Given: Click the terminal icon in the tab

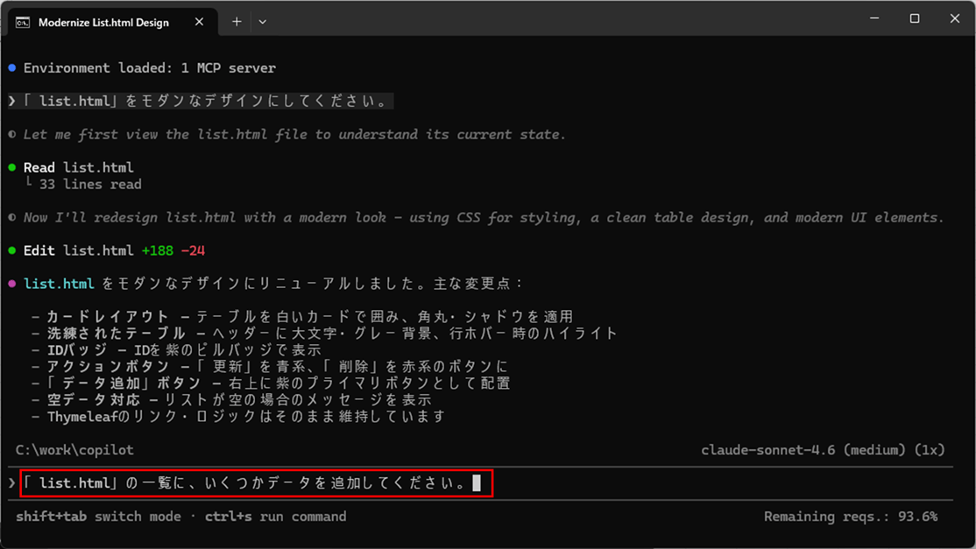Looking at the screenshot, I should pyautogui.click(x=24, y=22).
